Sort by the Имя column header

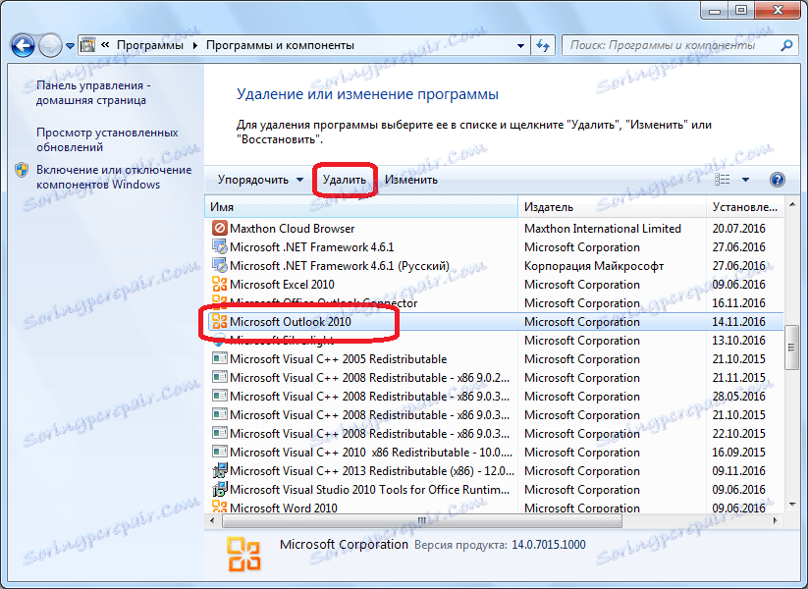pyautogui.click(x=361, y=207)
